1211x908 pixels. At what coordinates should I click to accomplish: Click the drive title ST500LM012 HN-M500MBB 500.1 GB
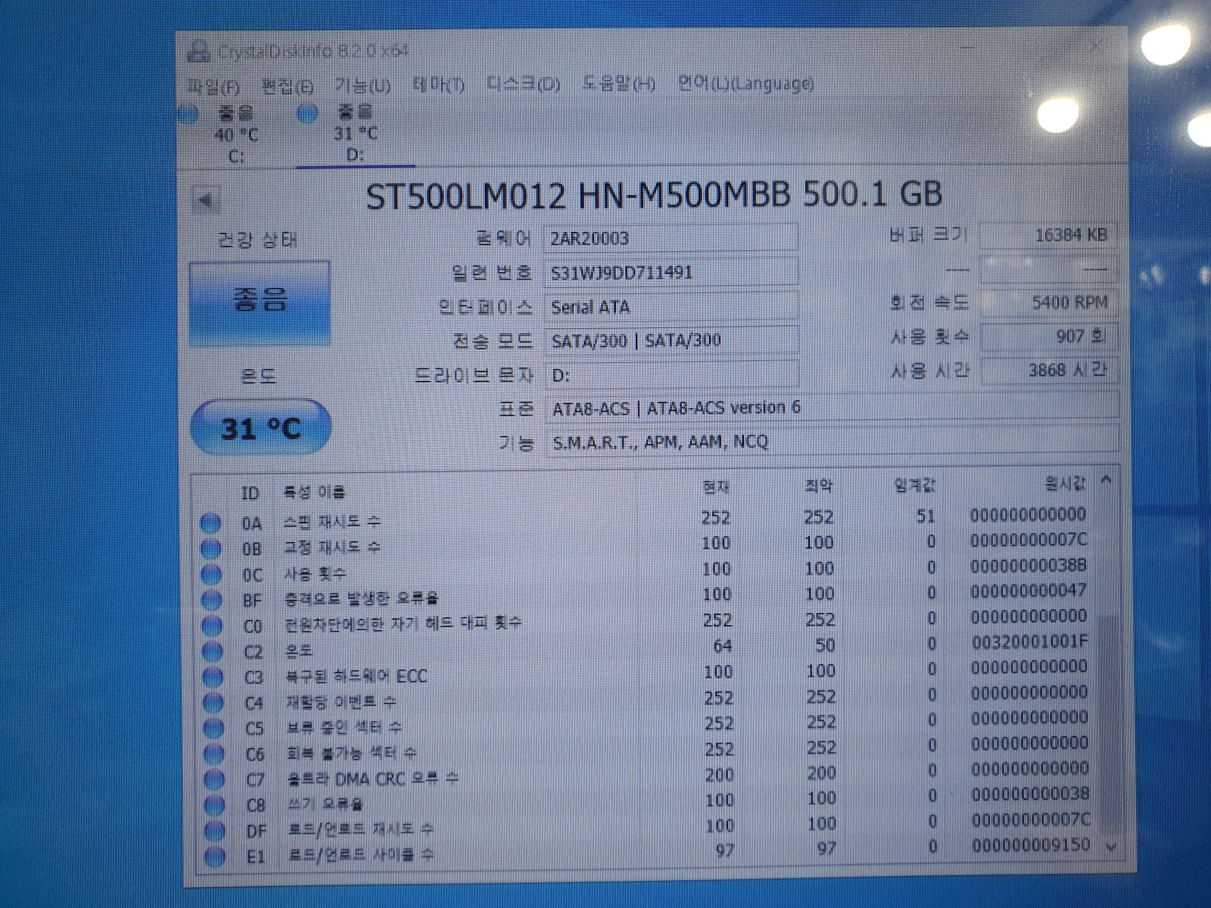654,195
